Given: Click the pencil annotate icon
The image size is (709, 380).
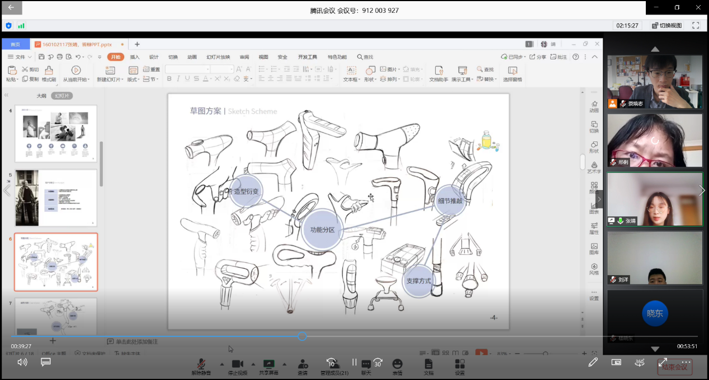Looking at the screenshot, I should [593, 362].
